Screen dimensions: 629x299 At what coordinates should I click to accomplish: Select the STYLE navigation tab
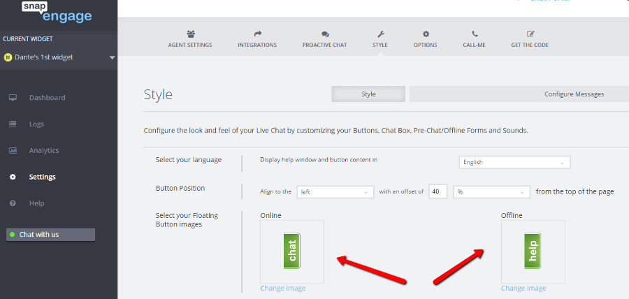pyautogui.click(x=380, y=39)
